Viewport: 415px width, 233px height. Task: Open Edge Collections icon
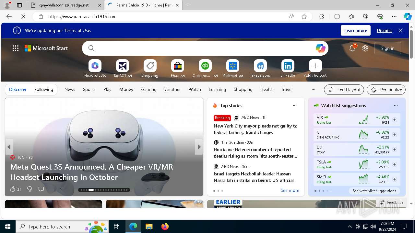[x=366, y=17]
